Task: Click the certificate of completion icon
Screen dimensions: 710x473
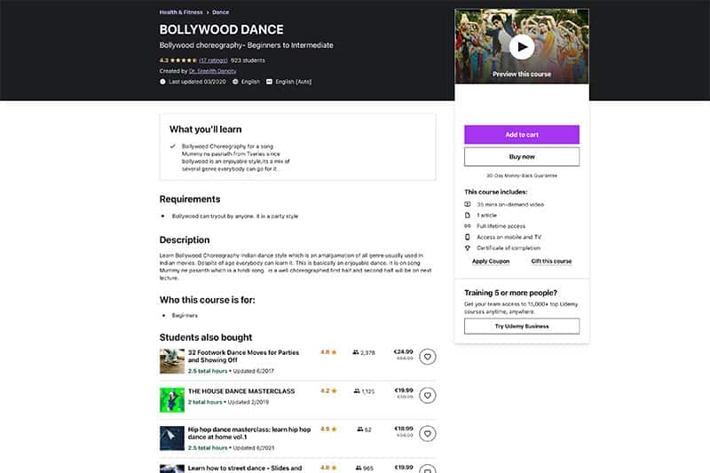Action: coord(468,248)
